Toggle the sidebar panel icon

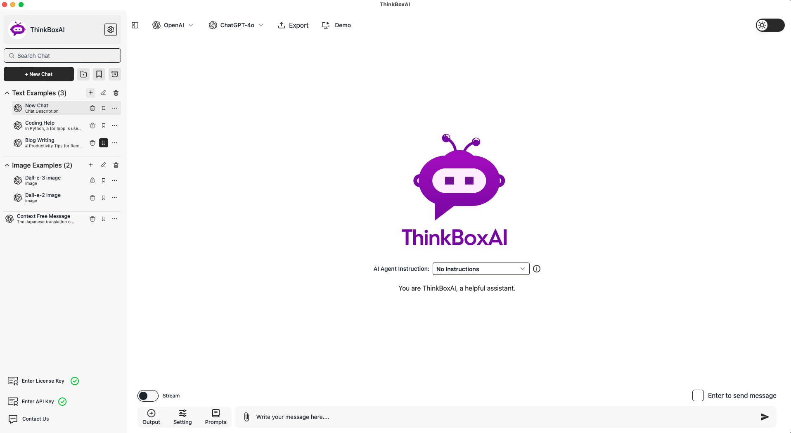tap(135, 25)
